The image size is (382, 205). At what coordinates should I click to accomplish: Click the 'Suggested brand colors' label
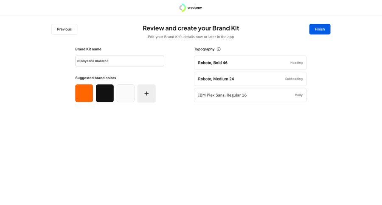(x=95, y=78)
